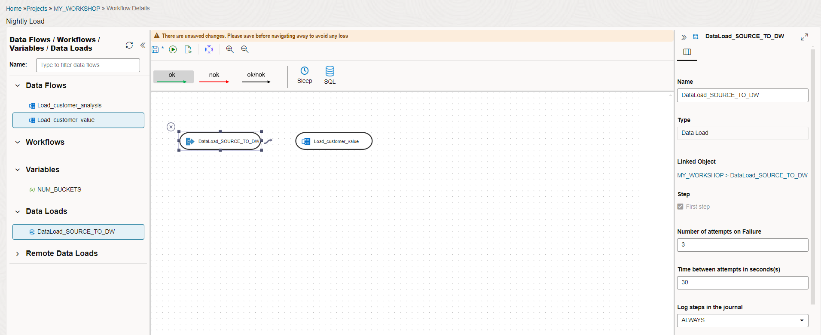This screenshot has width=821, height=335.
Task: Click the data load icon in panel header
Action: (696, 37)
